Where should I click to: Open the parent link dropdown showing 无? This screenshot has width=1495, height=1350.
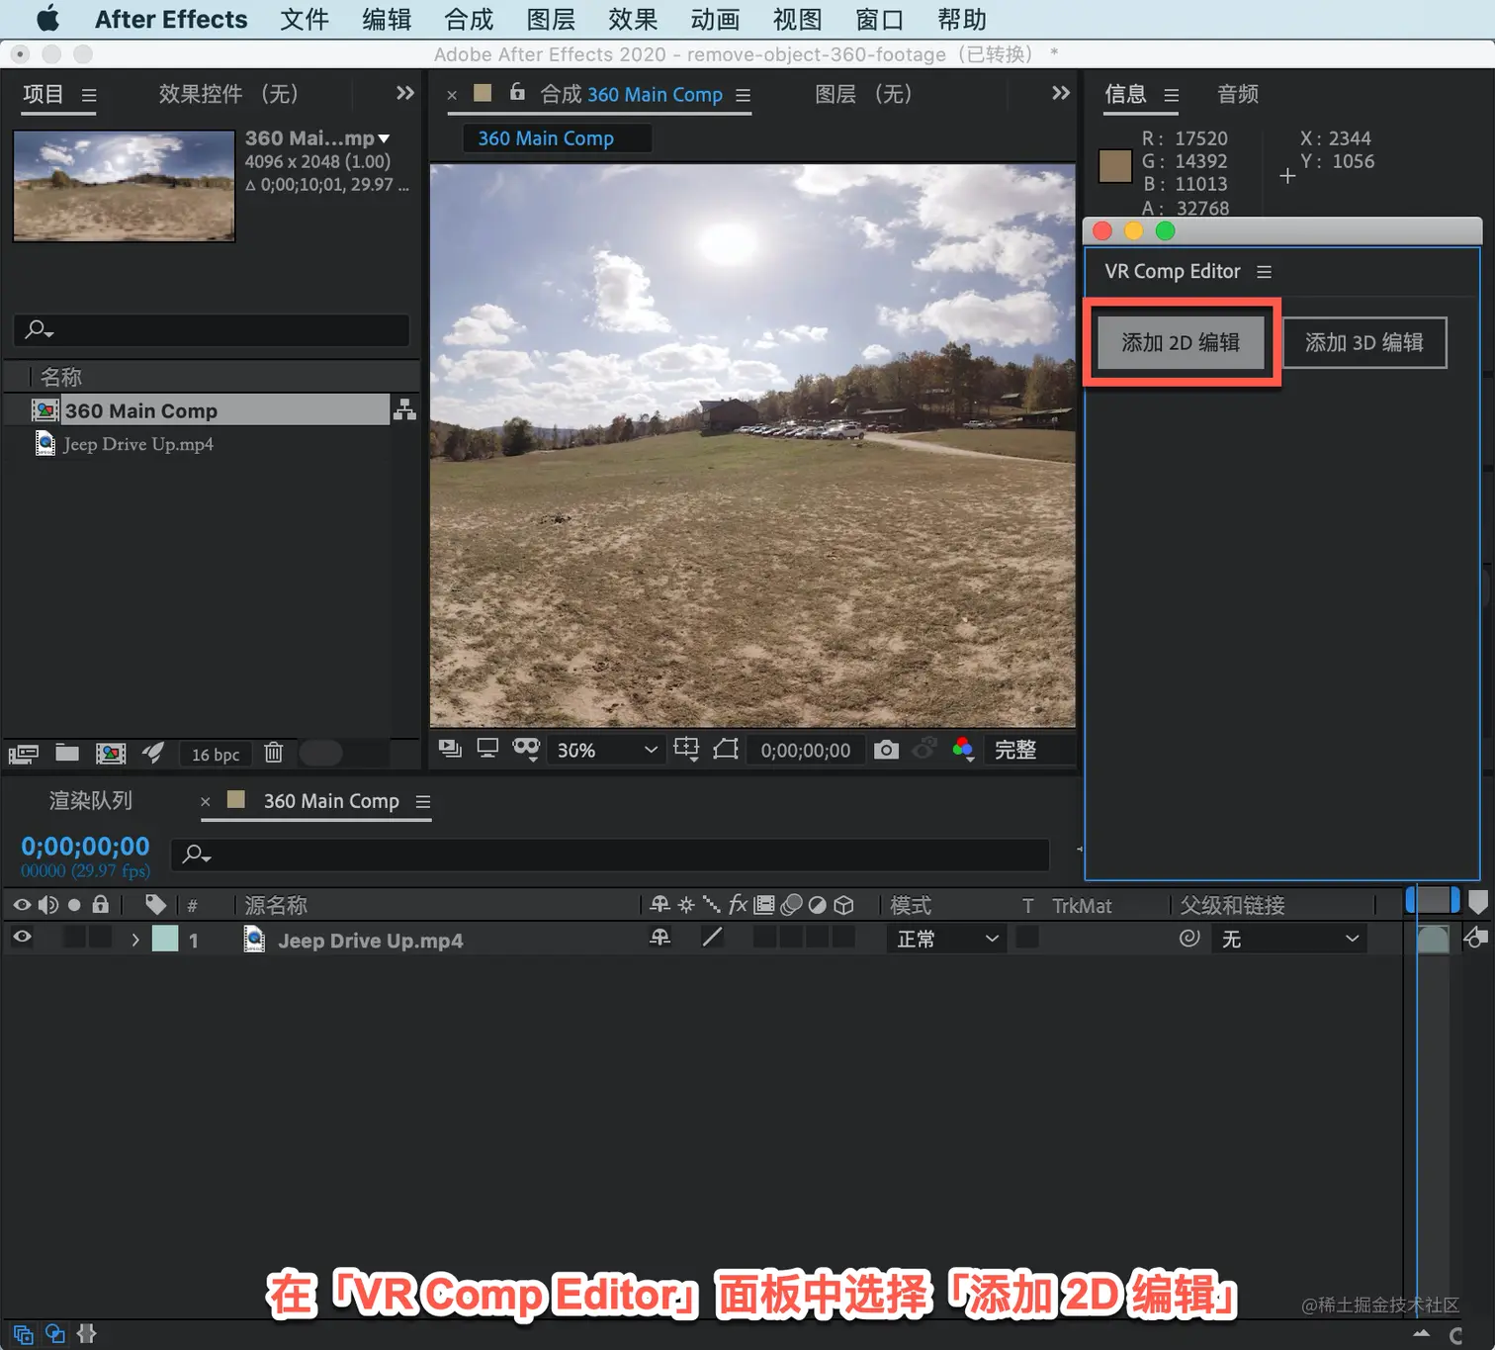(1289, 939)
